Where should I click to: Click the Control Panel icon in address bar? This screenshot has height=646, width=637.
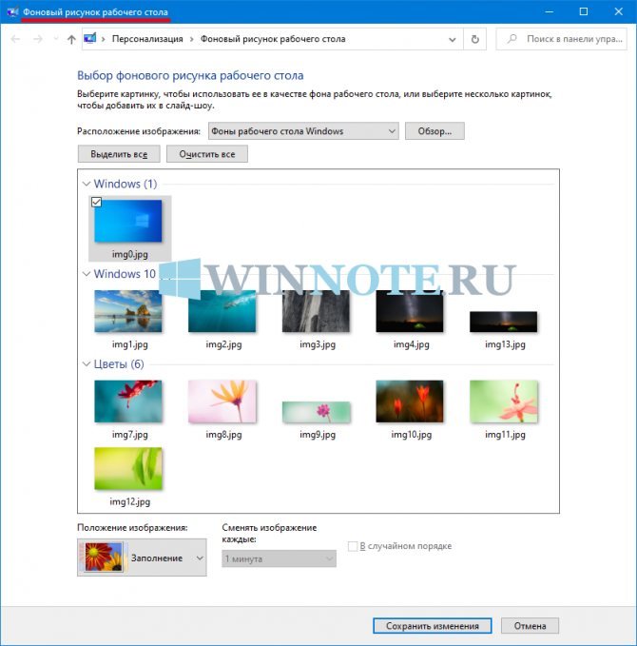89,39
